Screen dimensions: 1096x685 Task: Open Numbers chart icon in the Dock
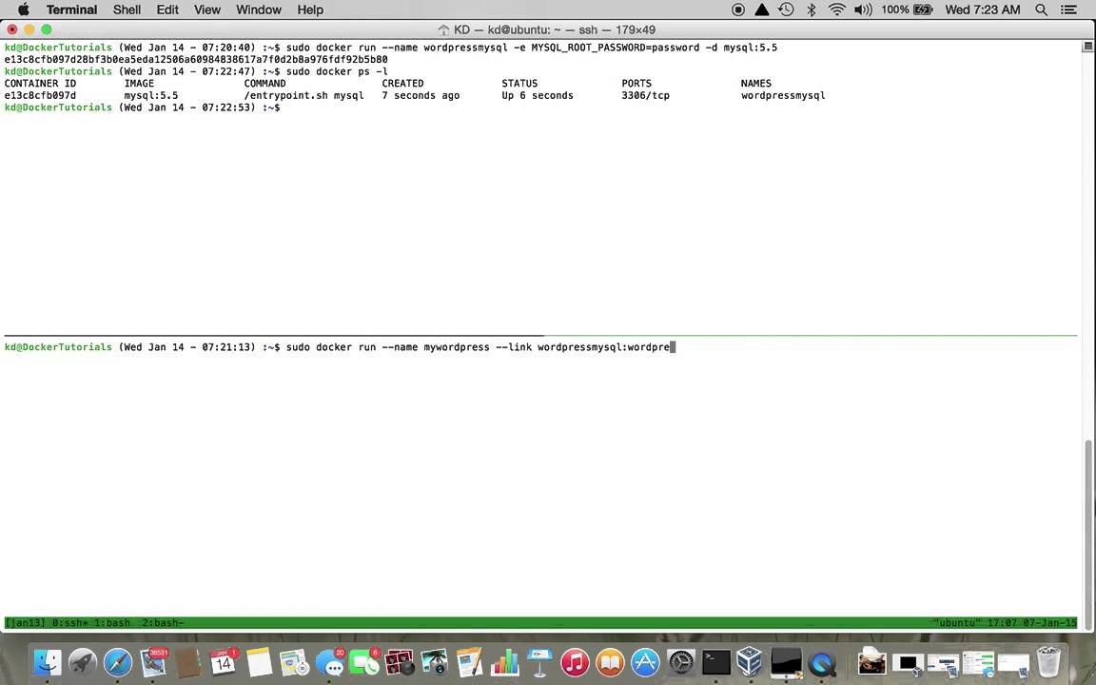(504, 662)
